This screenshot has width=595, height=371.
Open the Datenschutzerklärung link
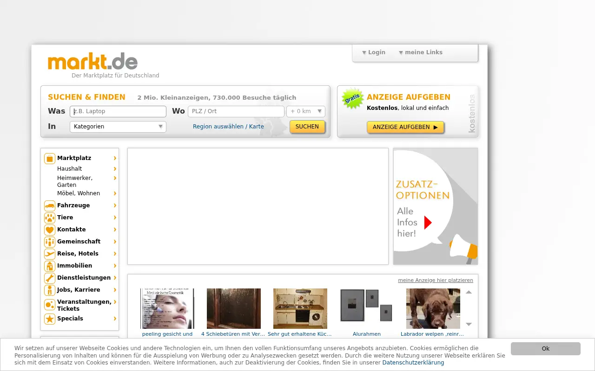coord(413,363)
